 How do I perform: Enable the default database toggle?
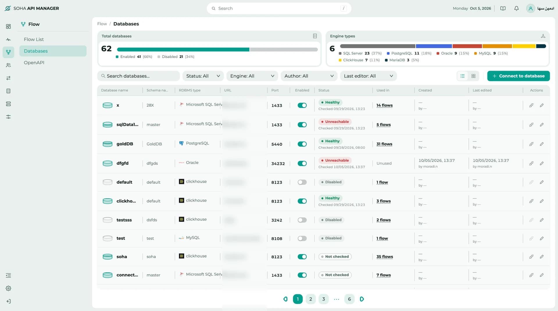pyautogui.click(x=302, y=182)
